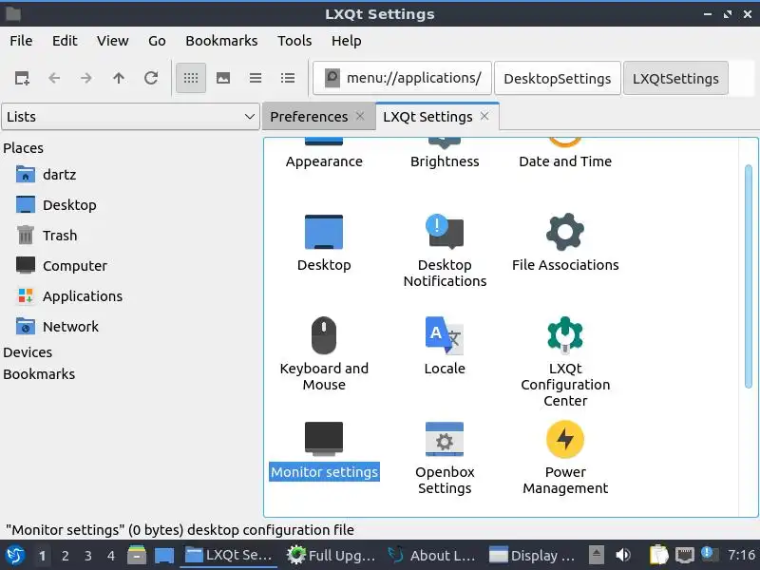Activate the Display taskbar window
This screenshot has height=570, width=760.
pos(532,555)
